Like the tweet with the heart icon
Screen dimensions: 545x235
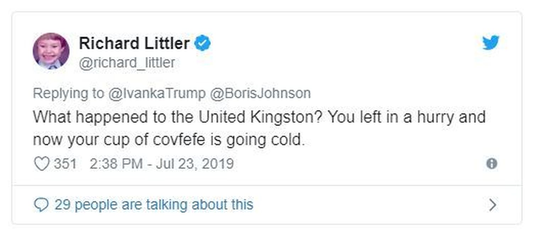coord(41,164)
